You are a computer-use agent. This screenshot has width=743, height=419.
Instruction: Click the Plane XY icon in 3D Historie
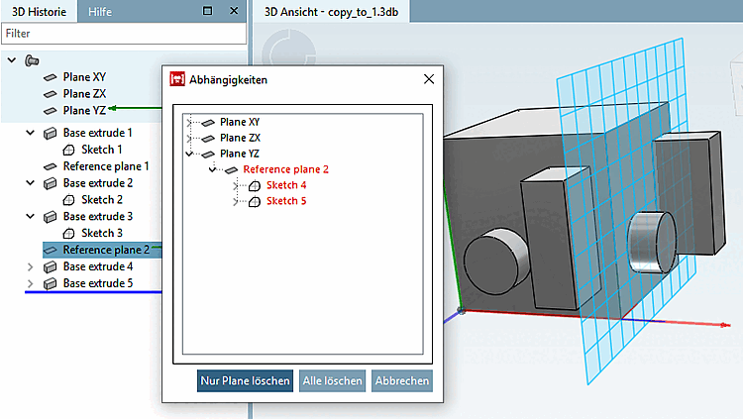pyautogui.click(x=50, y=77)
